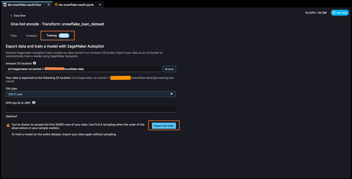Click the File type dropdown arrow
352x179 pixels.
171,94
